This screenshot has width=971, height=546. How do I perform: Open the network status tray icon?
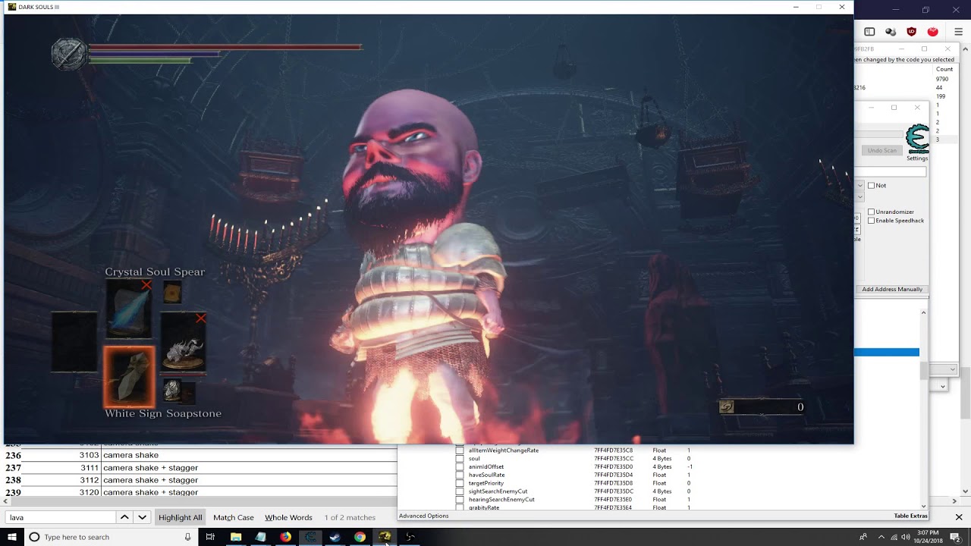click(894, 537)
